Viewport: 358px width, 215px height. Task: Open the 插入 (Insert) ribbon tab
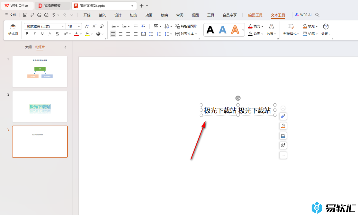(102, 15)
